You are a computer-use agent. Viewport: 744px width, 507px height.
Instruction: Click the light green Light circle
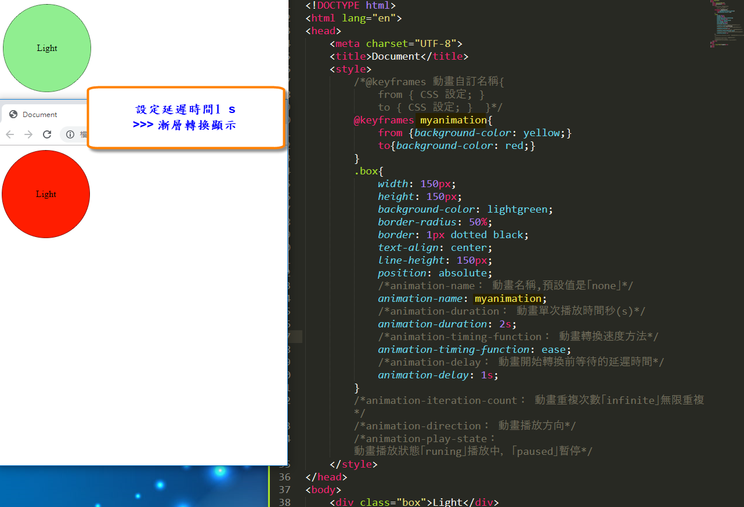[x=47, y=48]
